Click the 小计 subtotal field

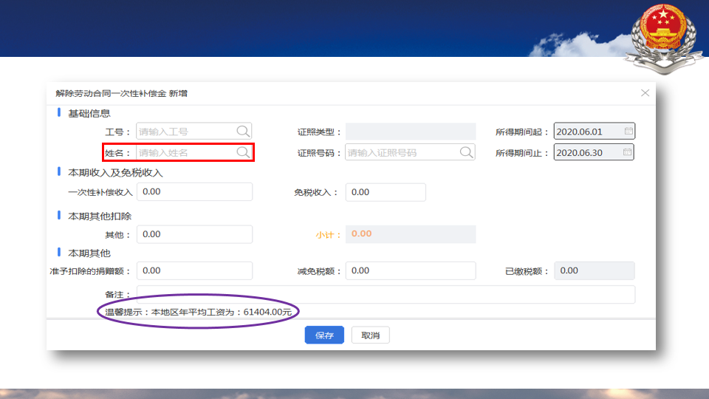coord(411,234)
